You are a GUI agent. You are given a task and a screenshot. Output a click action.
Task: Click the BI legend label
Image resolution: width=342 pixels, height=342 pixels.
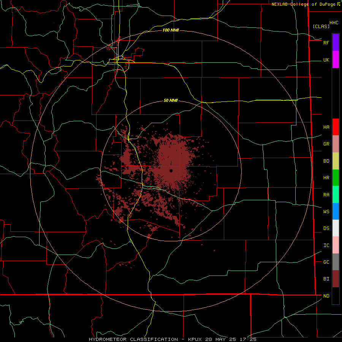[326, 279]
